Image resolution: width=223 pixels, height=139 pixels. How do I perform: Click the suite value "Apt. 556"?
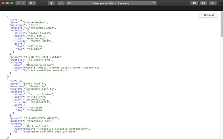(35, 36)
